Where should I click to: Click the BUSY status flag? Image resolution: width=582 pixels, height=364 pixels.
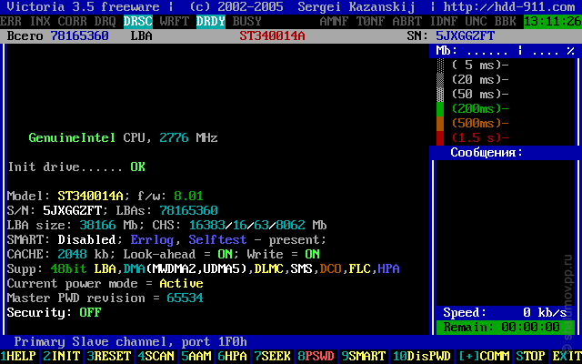[x=246, y=22]
